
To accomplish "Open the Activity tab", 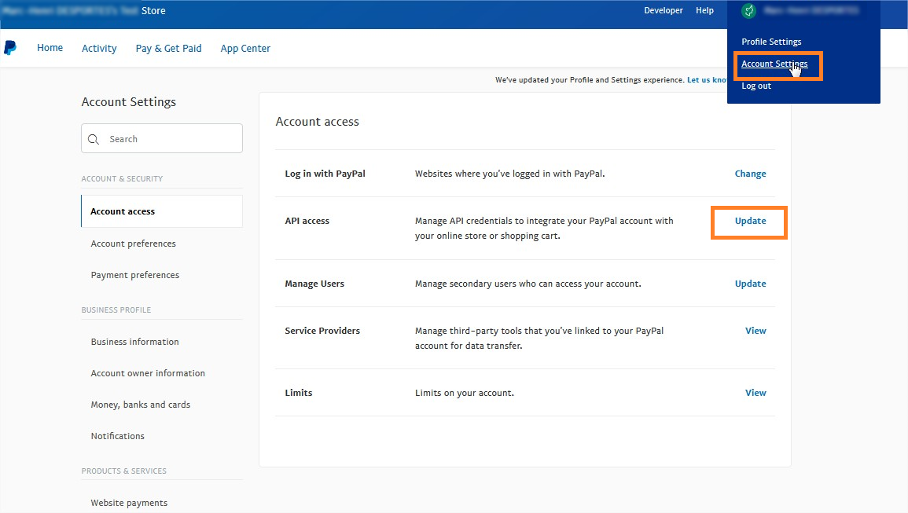I will coord(99,47).
